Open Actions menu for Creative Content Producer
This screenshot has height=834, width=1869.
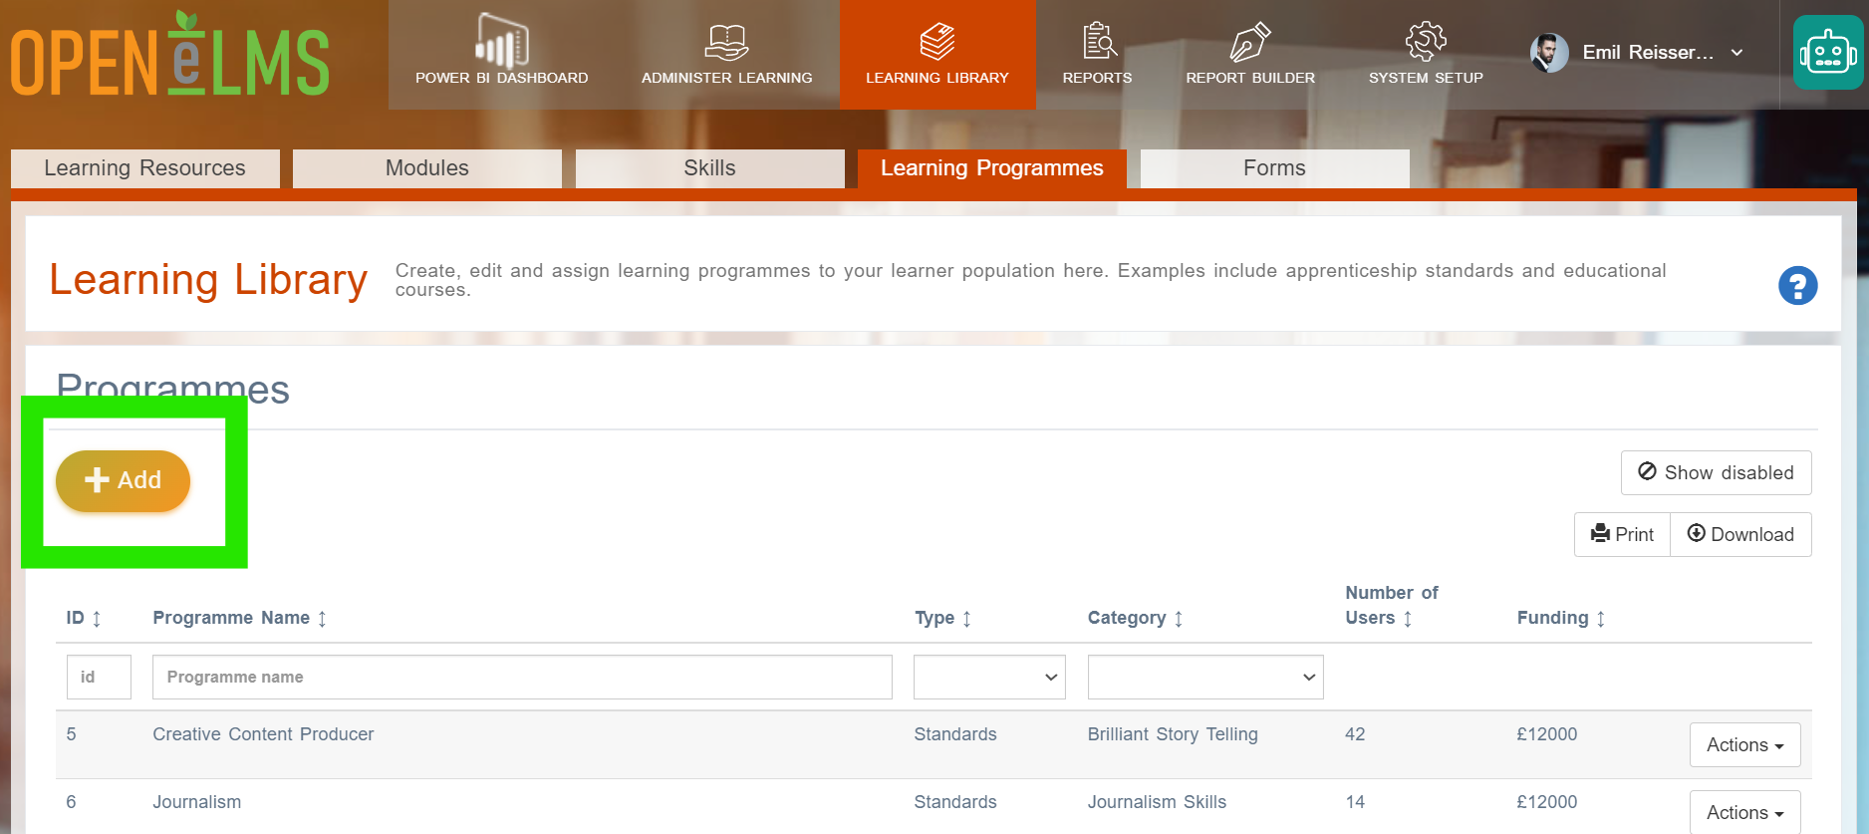1744,744
